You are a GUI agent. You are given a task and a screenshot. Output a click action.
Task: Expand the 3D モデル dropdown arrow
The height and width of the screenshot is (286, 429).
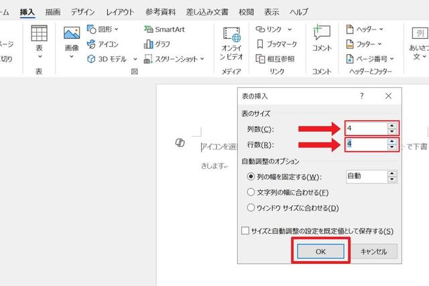click(x=135, y=59)
